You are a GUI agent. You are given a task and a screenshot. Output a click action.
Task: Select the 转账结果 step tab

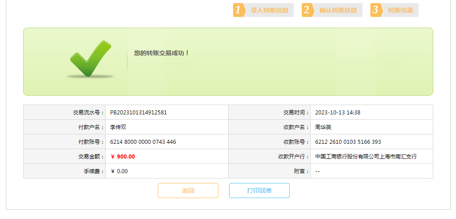tap(400, 10)
